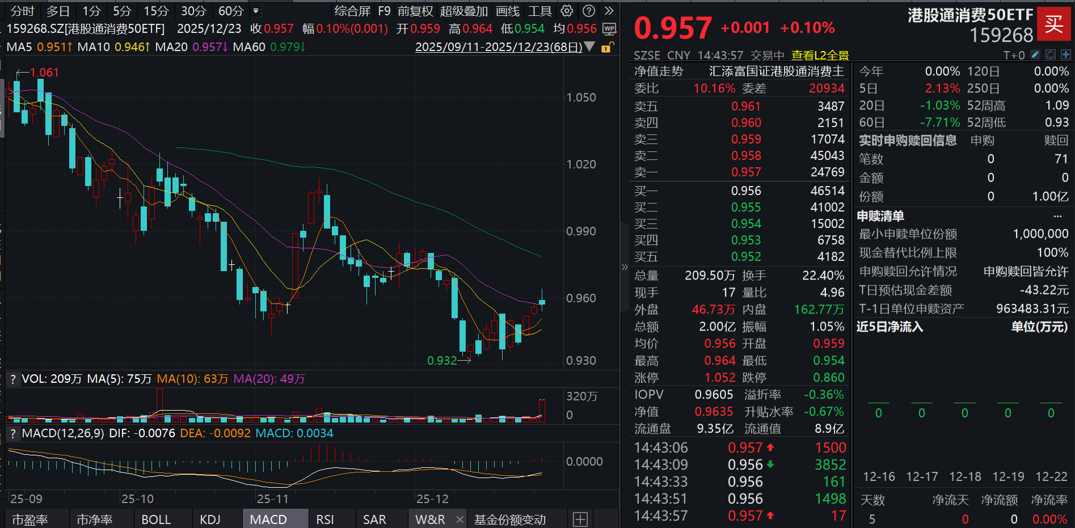Click the stock code 159268 in header
This screenshot has height=528, width=1075.
click(x=1001, y=35)
